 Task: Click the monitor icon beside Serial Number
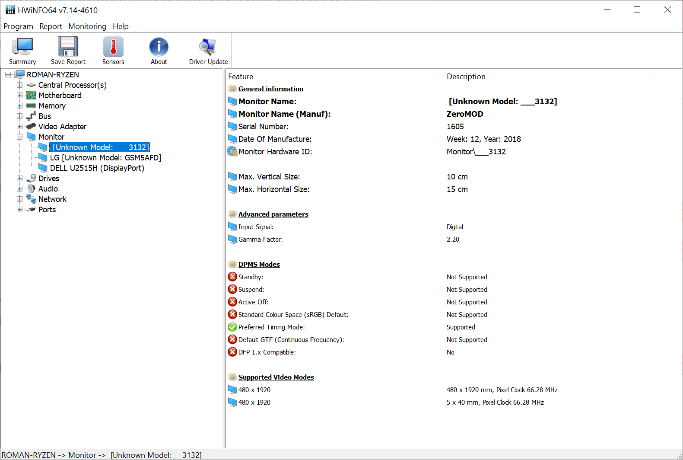click(232, 126)
